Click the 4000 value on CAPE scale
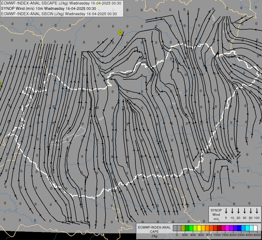This screenshot has height=240, width=262. (249, 235)
